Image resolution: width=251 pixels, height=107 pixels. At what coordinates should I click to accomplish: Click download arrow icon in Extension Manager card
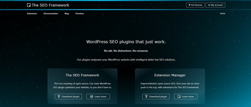[146, 96]
